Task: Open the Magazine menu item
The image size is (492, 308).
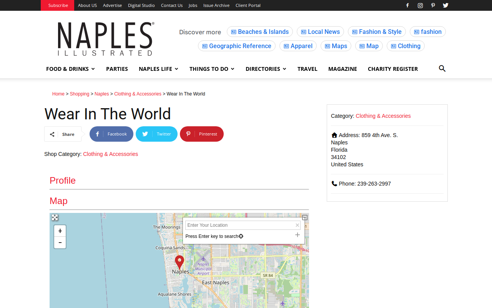Action: 342,69
